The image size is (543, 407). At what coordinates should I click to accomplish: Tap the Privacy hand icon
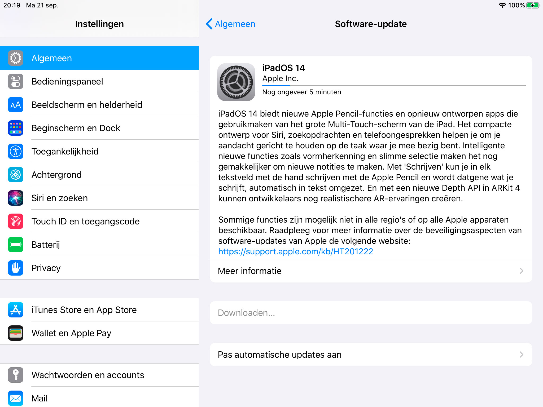[x=16, y=268]
